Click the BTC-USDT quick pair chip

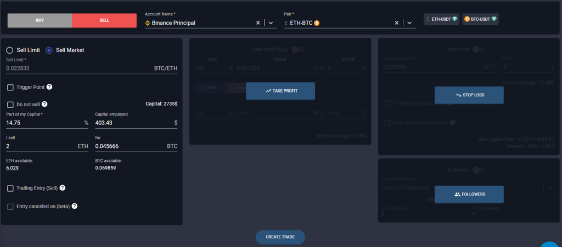[x=480, y=19]
